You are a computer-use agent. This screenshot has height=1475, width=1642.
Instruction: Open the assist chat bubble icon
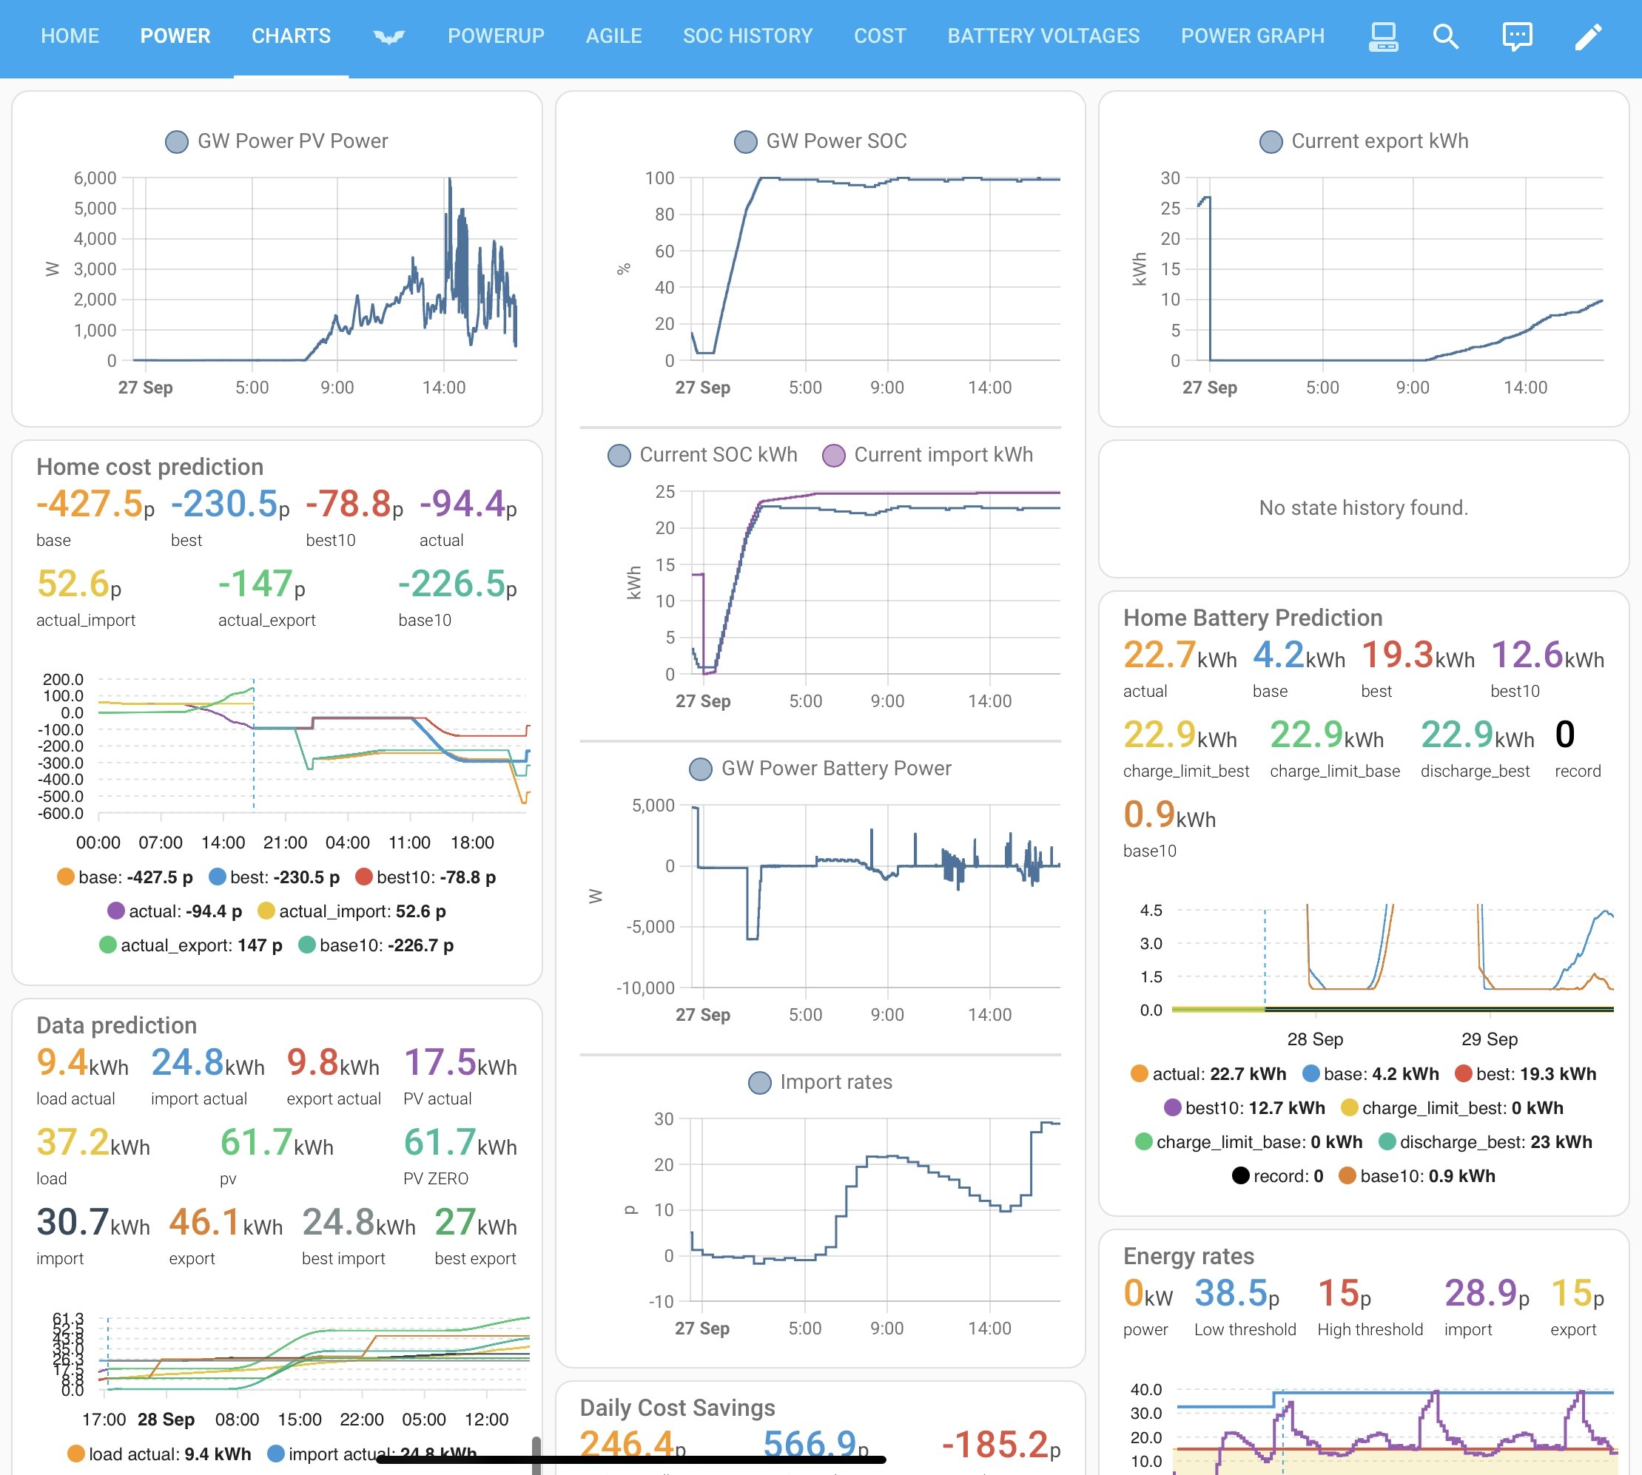(x=1517, y=36)
